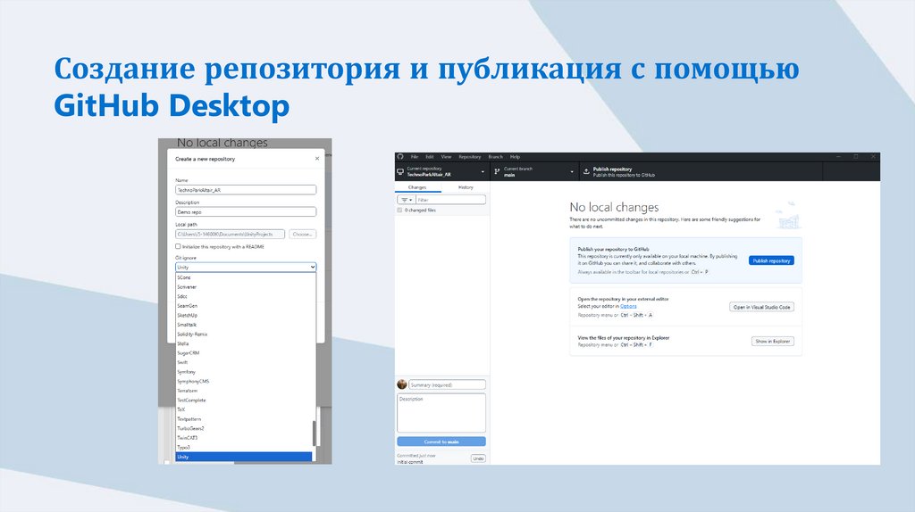The image size is (915, 512).
Task: Select Solidity-Remix in the gitignore list
Action: (244, 334)
